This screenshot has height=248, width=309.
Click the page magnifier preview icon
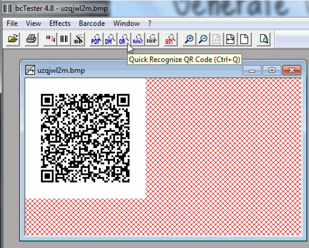264,39
